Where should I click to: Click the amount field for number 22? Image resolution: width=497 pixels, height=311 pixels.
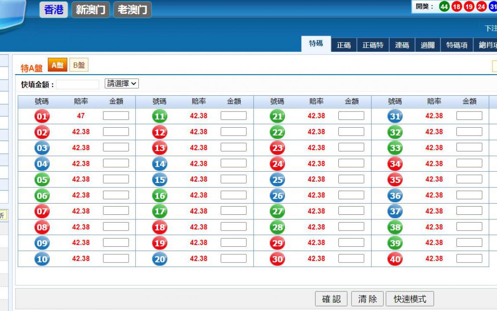click(351, 131)
